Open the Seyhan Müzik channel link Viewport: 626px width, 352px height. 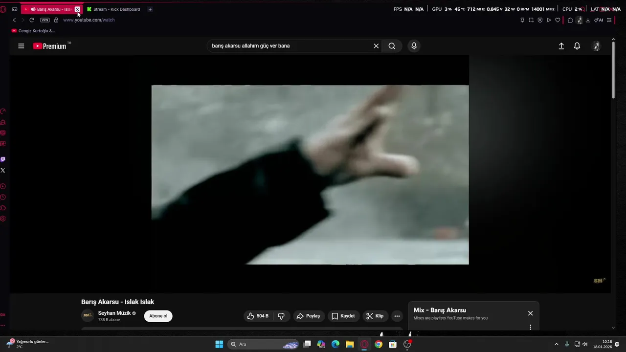tap(114, 313)
